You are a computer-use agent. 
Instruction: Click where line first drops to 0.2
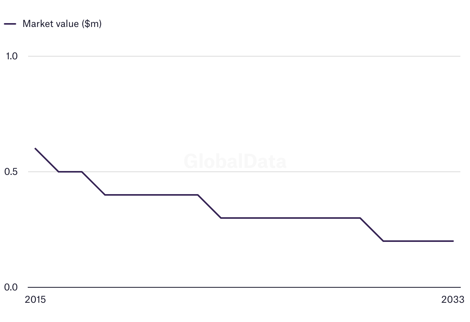(x=383, y=241)
